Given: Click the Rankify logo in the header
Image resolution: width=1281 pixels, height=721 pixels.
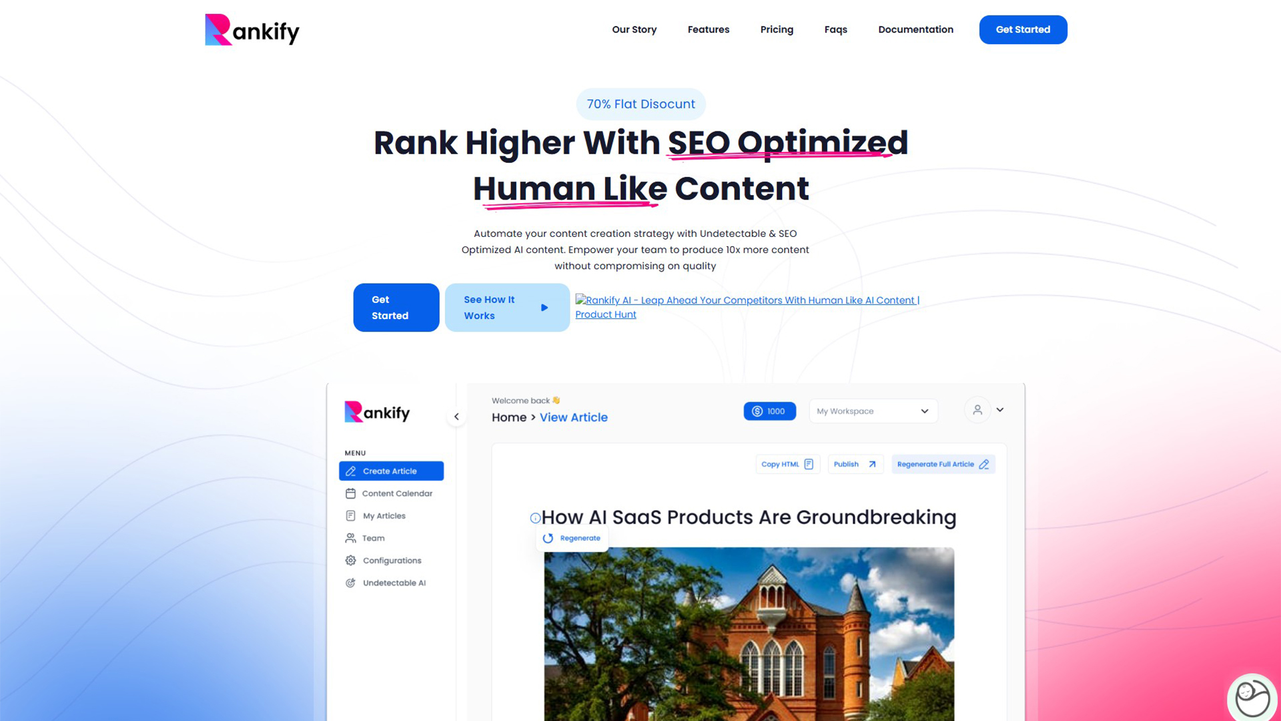Looking at the screenshot, I should point(252,30).
